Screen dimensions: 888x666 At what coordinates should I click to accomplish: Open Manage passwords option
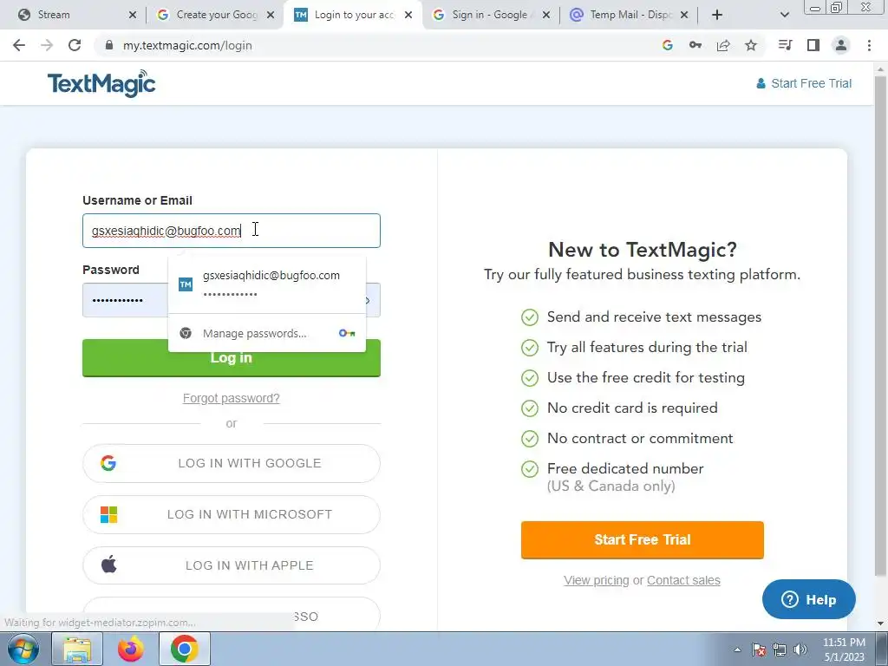click(267, 333)
